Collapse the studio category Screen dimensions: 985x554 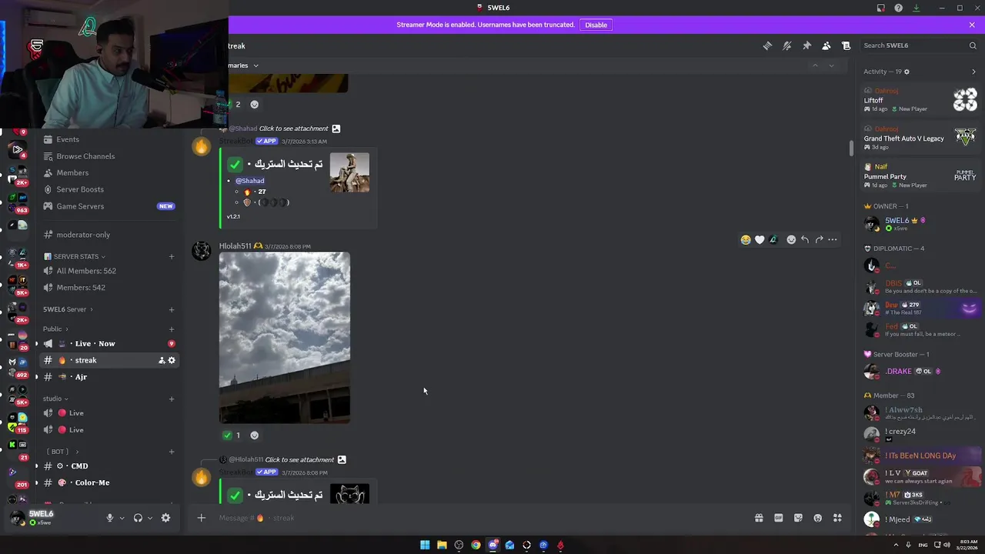55,399
